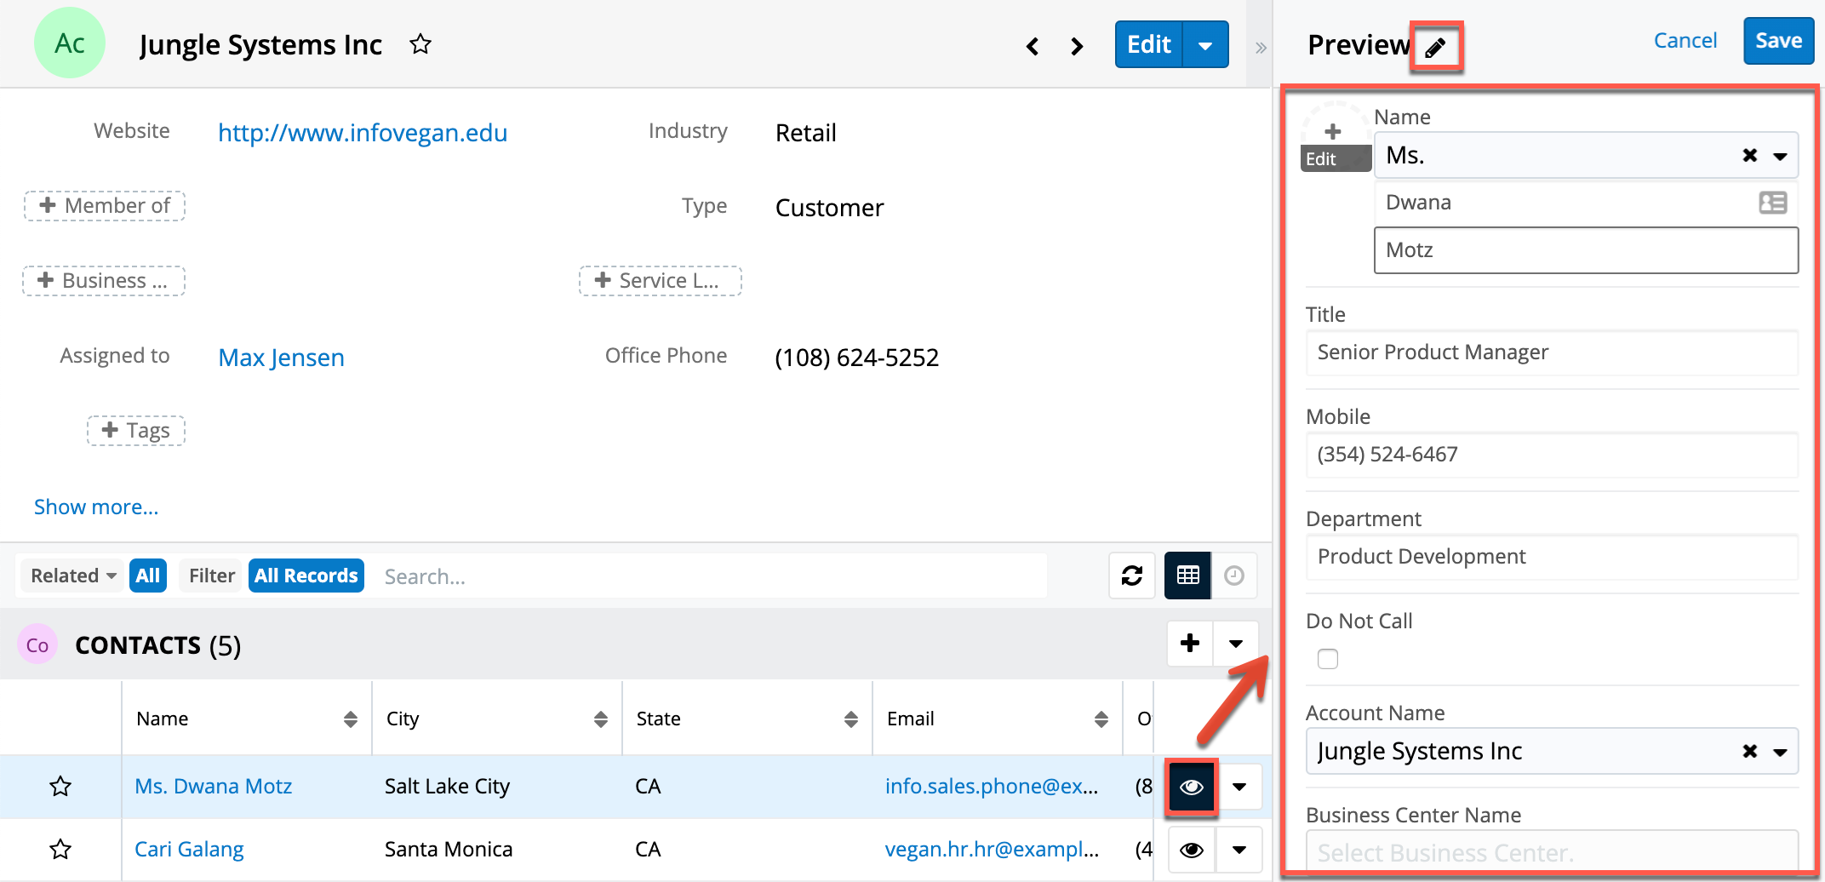The image size is (1825, 882).
Task: Expand the Ms. salutation dropdown
Action: coord(1780,156)
